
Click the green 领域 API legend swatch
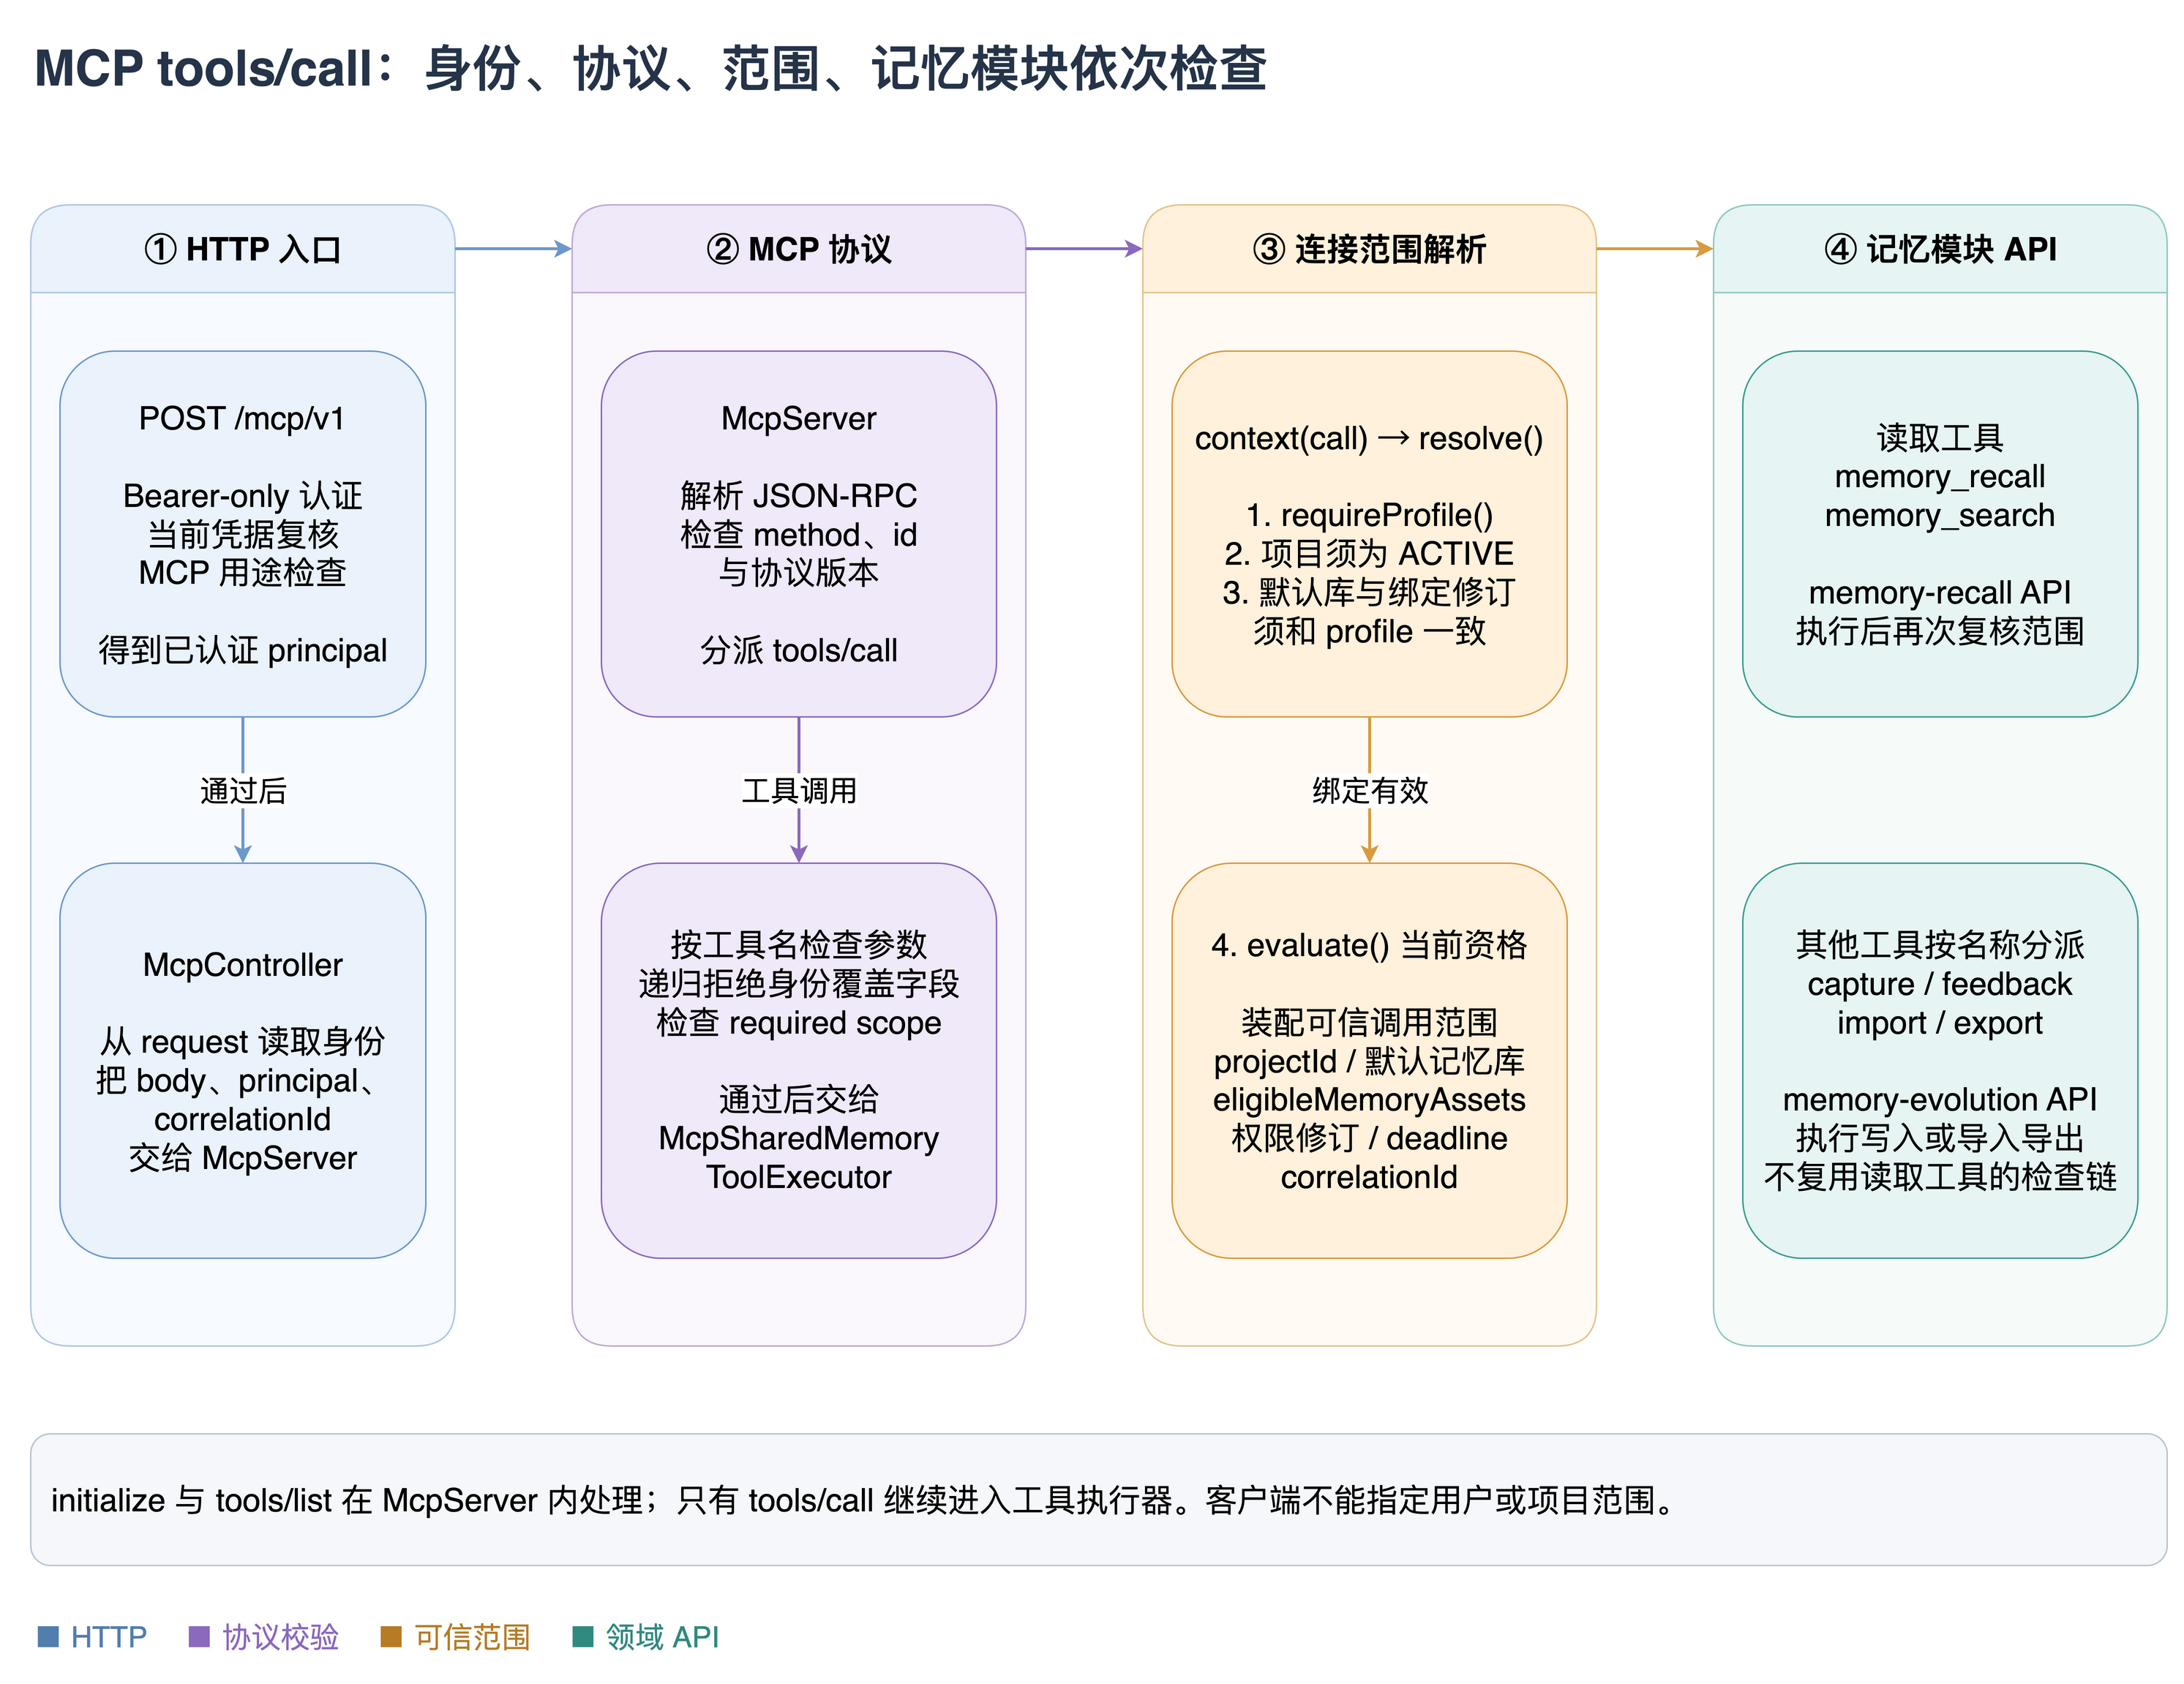(x=582, y=1637)
